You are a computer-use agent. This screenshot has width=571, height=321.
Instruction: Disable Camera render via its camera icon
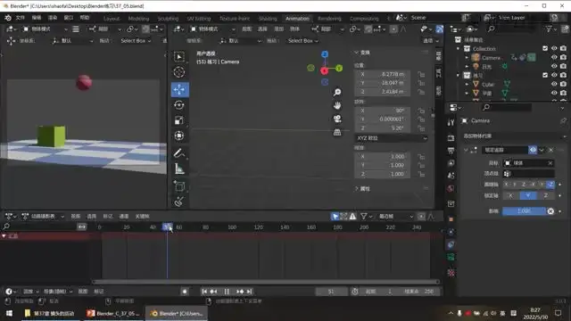pyautogui.click(x=563, y=57)
